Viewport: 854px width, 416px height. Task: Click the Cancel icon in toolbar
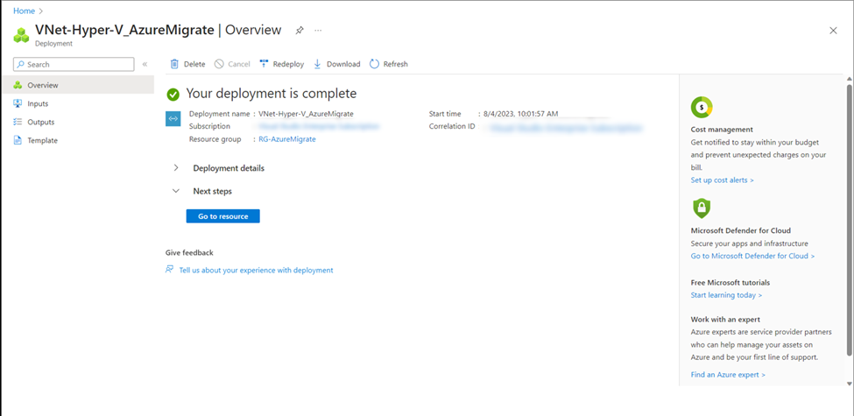[x=219, y=64]
